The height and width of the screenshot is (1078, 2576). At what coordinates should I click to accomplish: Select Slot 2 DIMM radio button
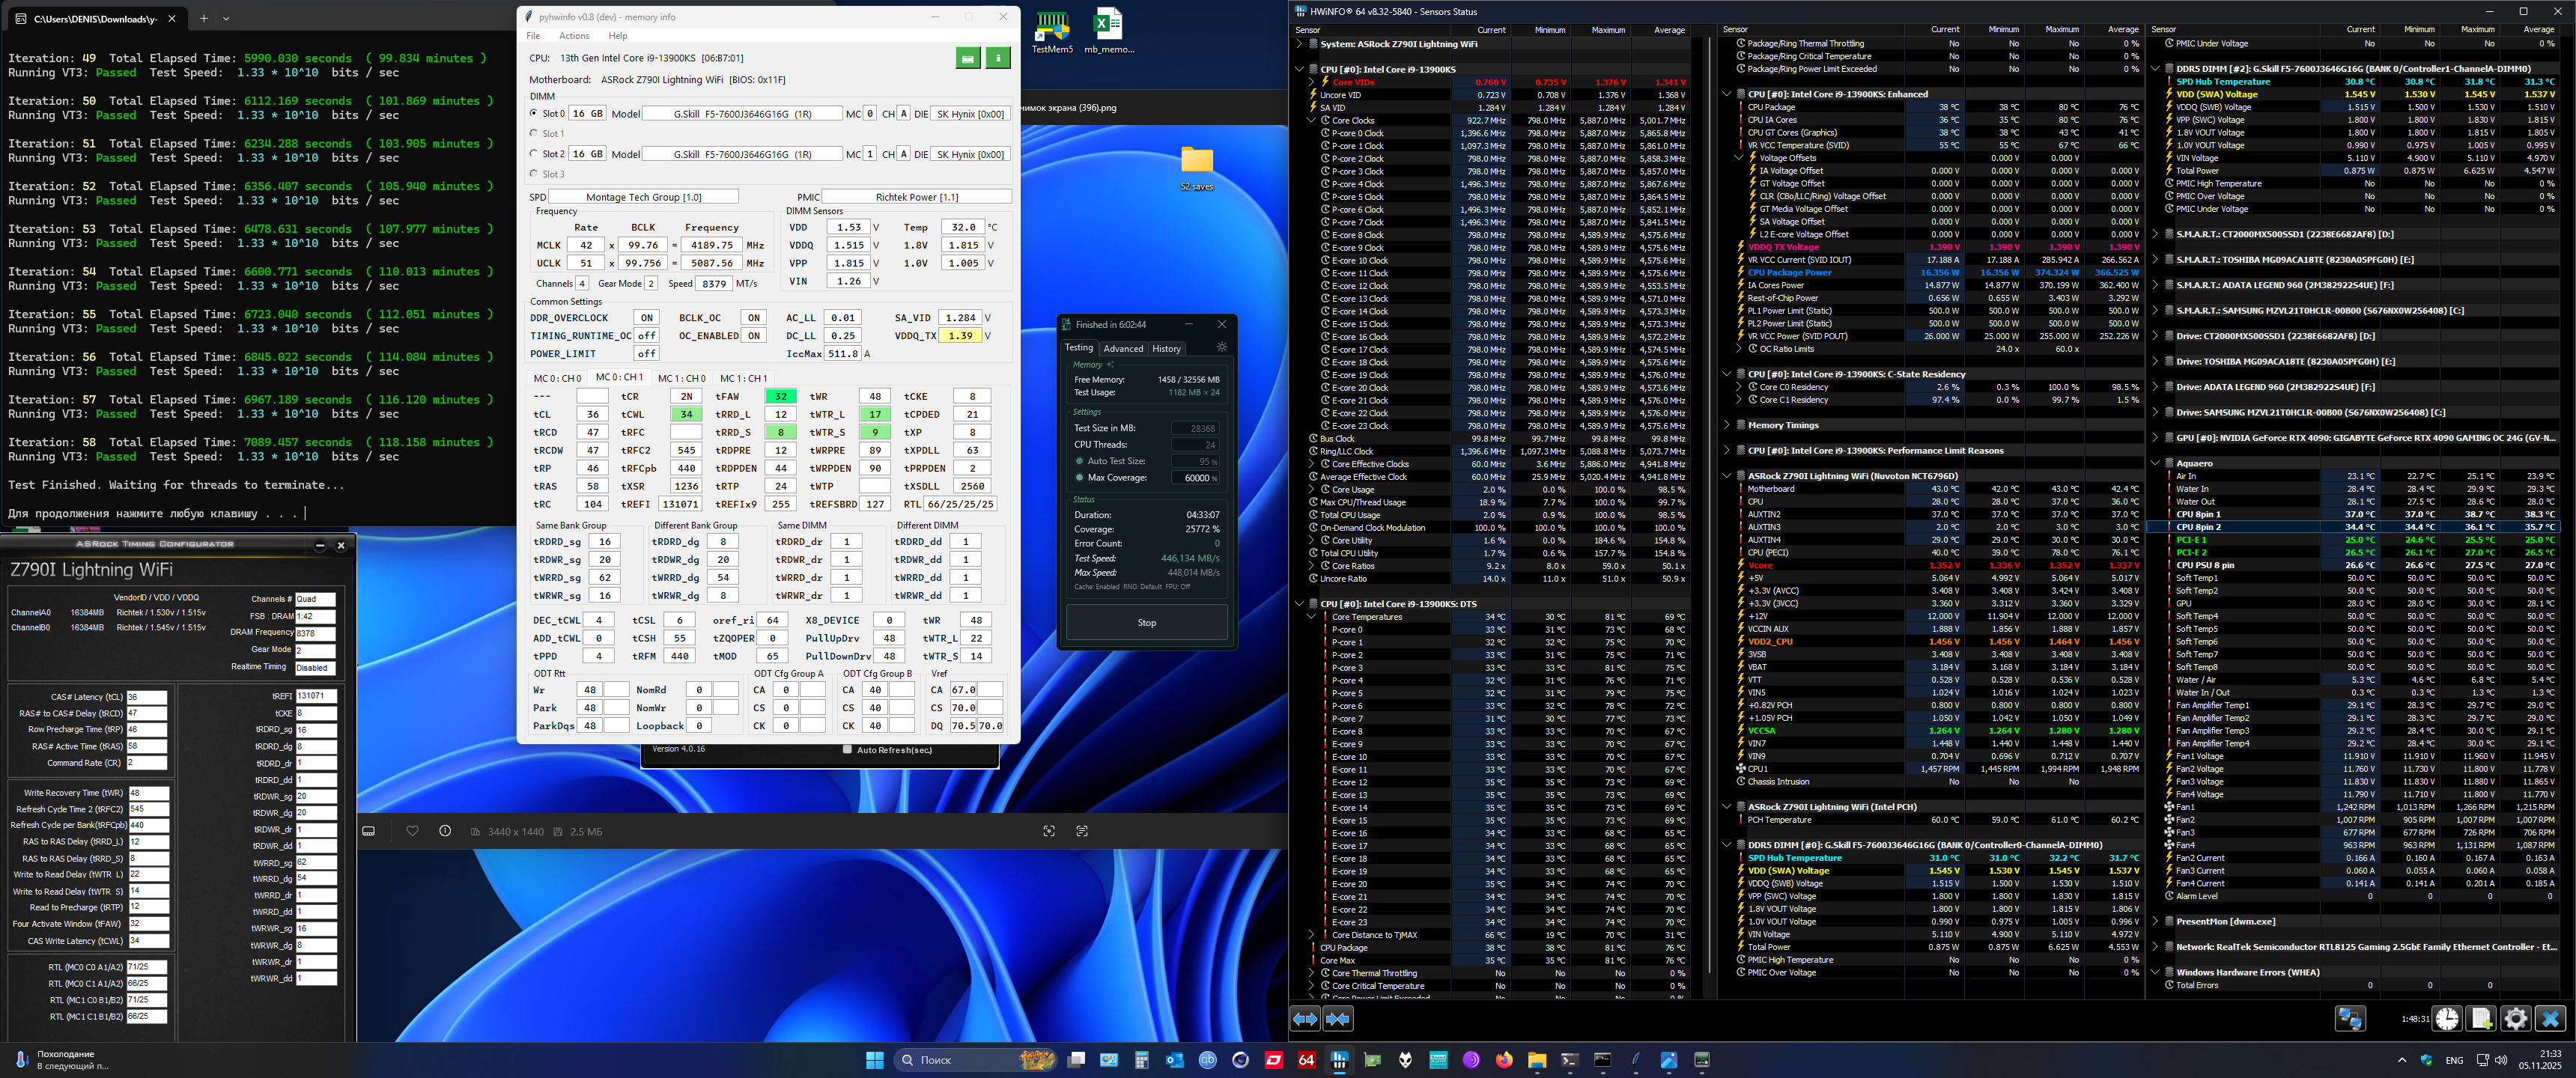click(534, 154)
